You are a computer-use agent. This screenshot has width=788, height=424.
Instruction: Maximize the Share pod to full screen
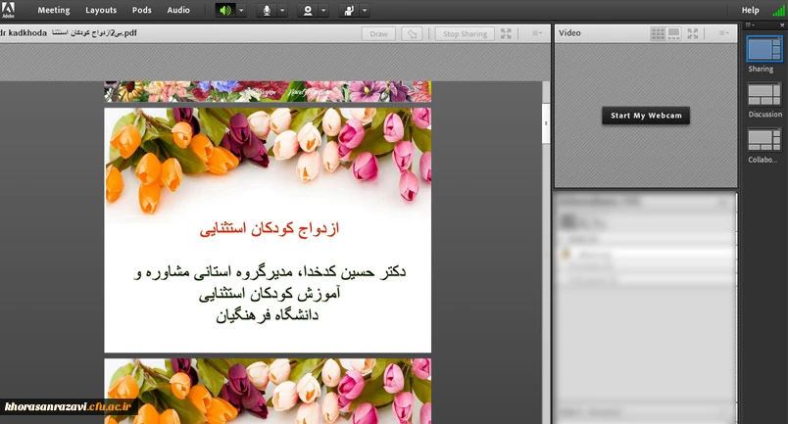coord(506,33)
